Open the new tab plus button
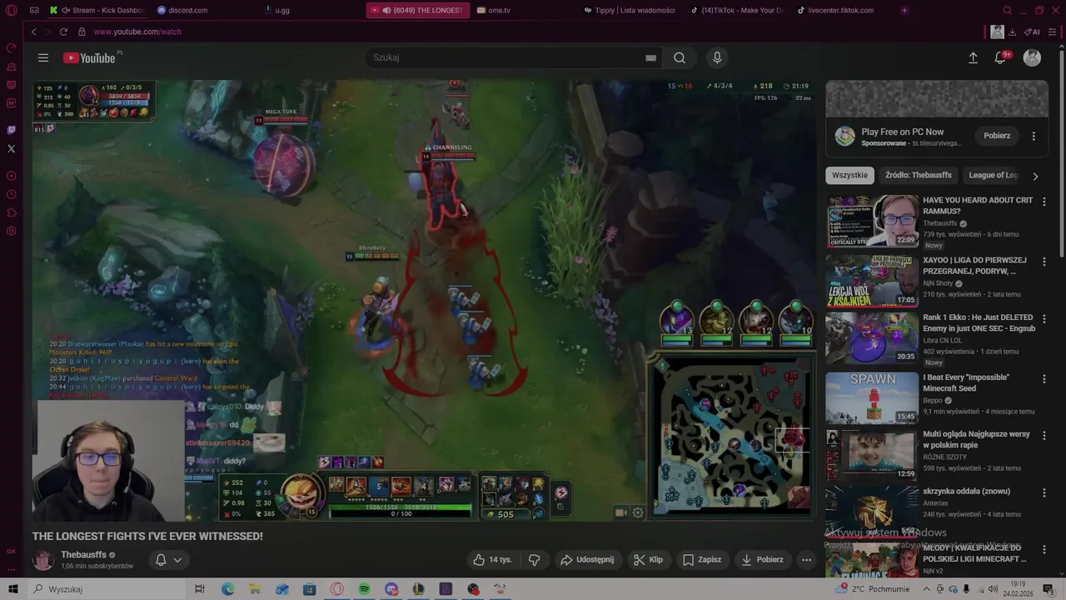Image resolution: width=1066 pixels, height=600 pixels. tap(904, 10)
